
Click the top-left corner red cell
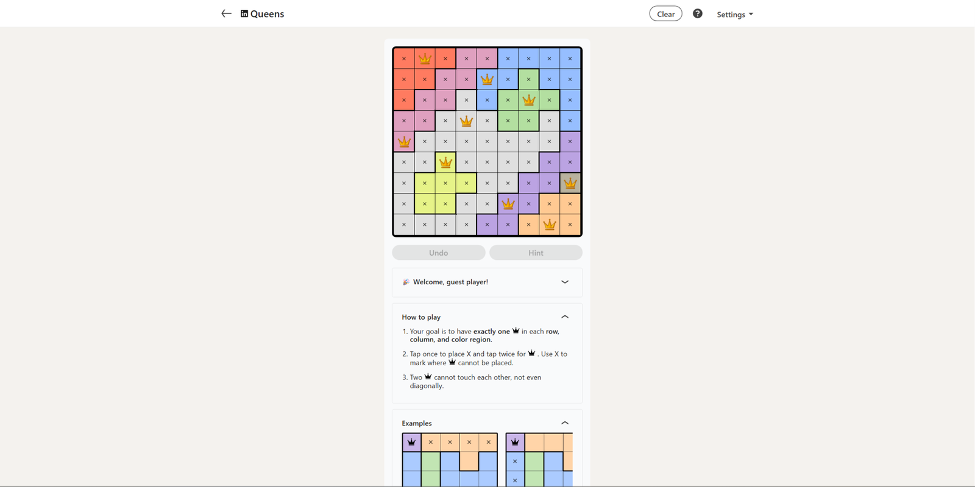tap(404, 59)
